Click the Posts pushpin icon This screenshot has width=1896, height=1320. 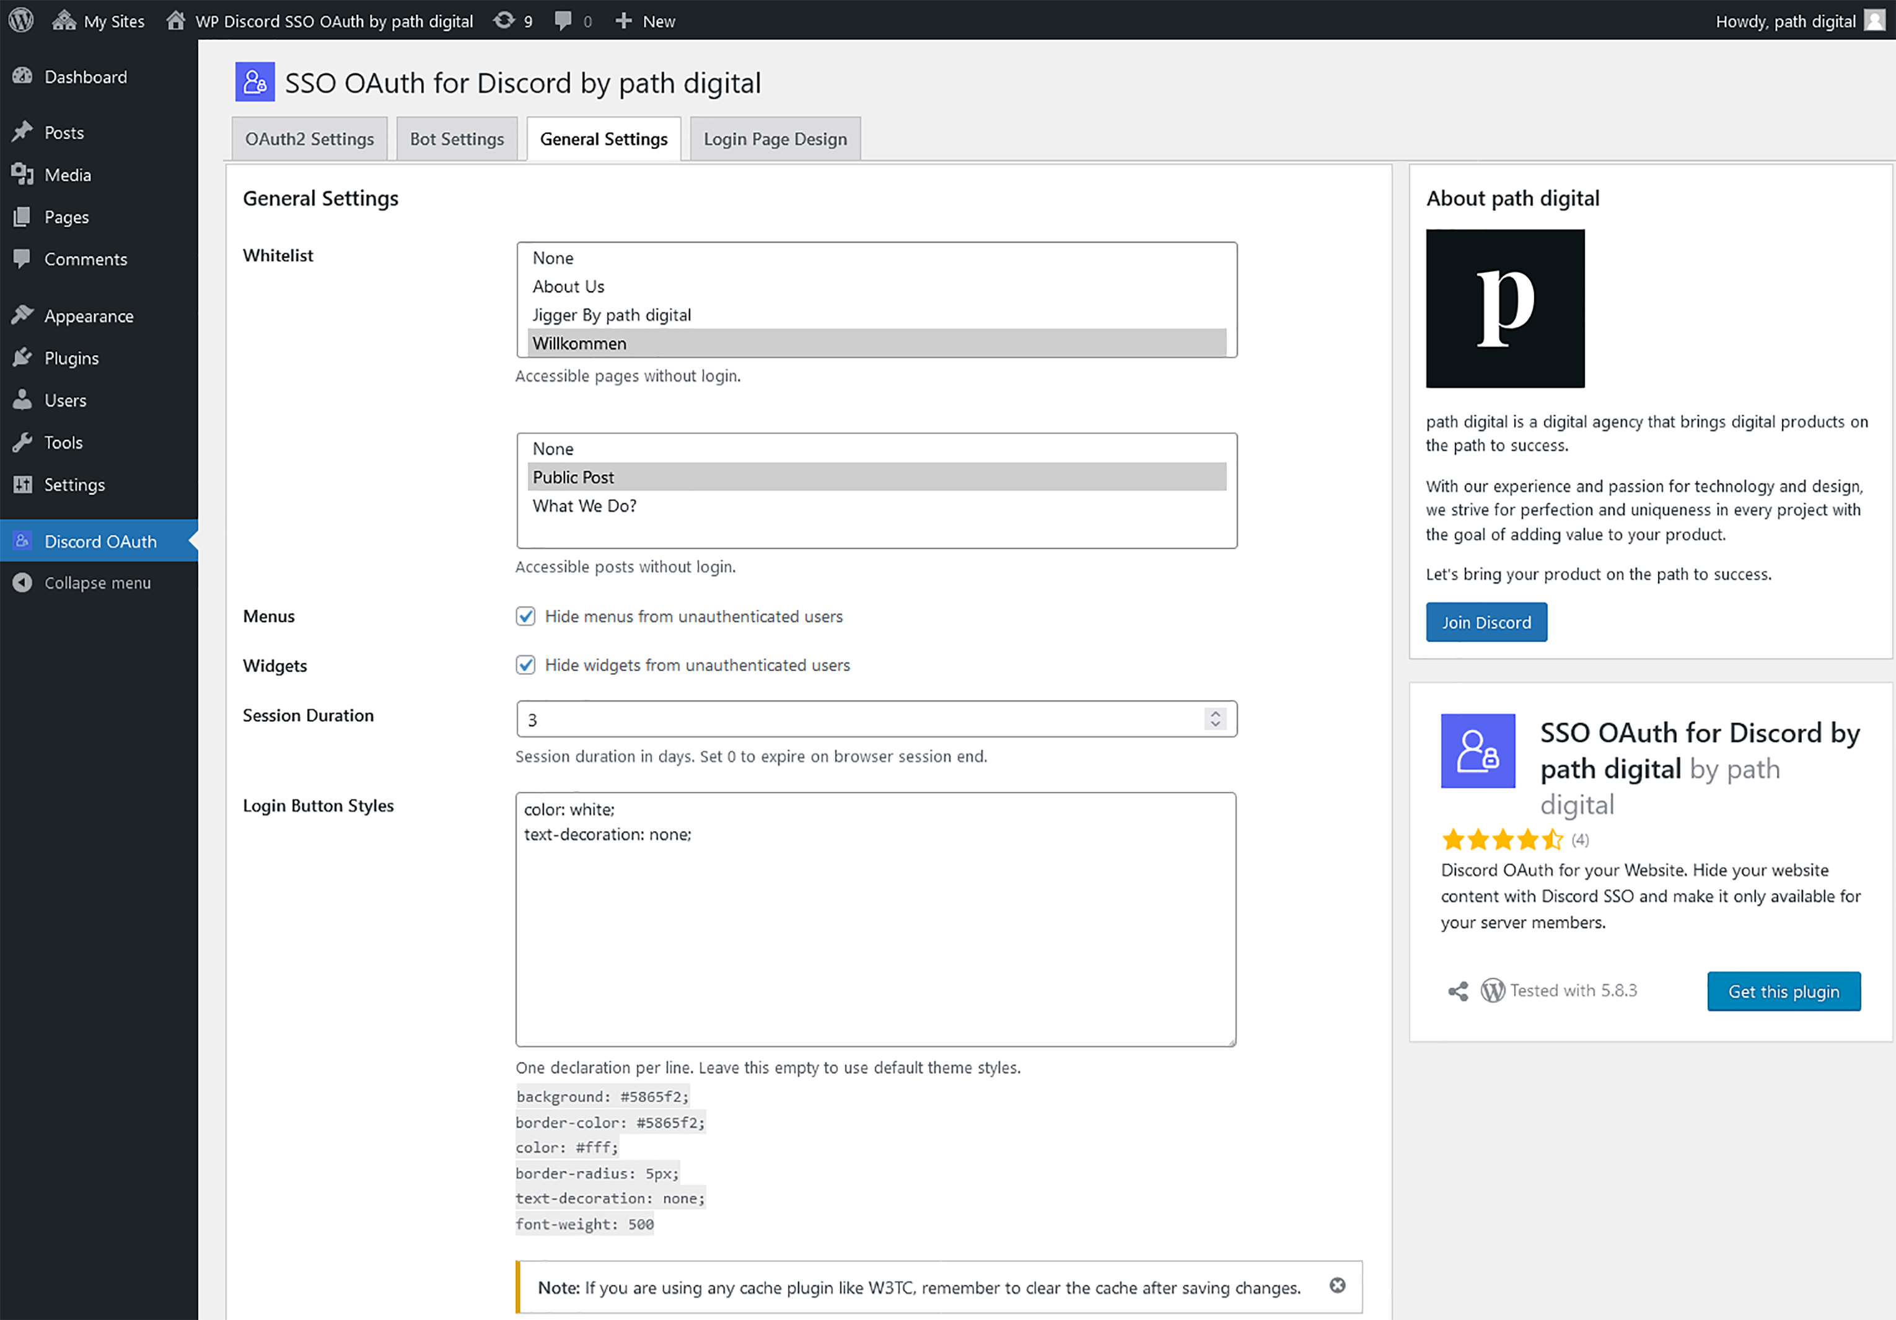coord(22,132)
